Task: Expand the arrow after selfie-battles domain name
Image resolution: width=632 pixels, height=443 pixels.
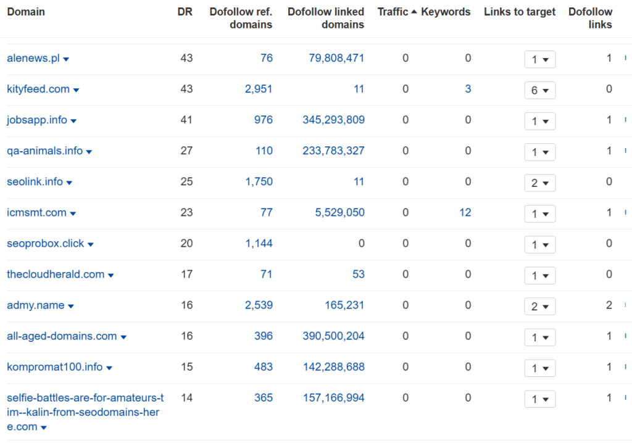Action: click(44, 428)
